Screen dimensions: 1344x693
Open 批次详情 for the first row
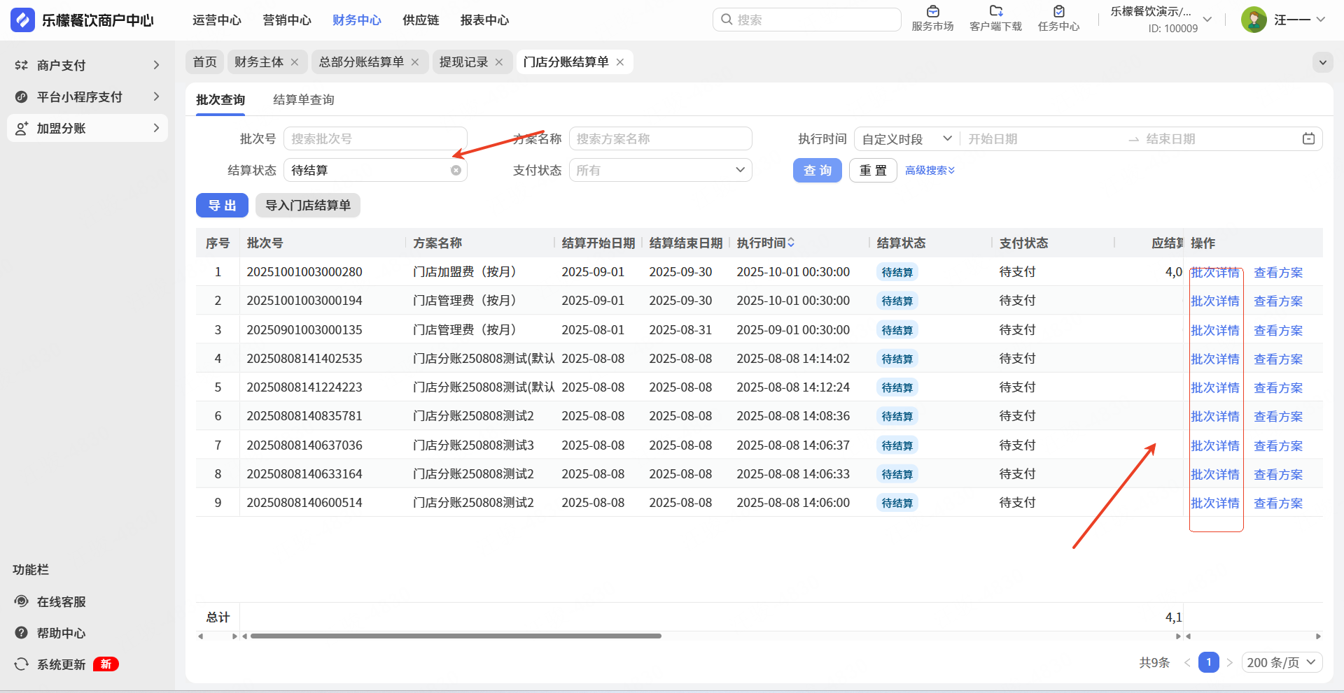(1214, 272)
